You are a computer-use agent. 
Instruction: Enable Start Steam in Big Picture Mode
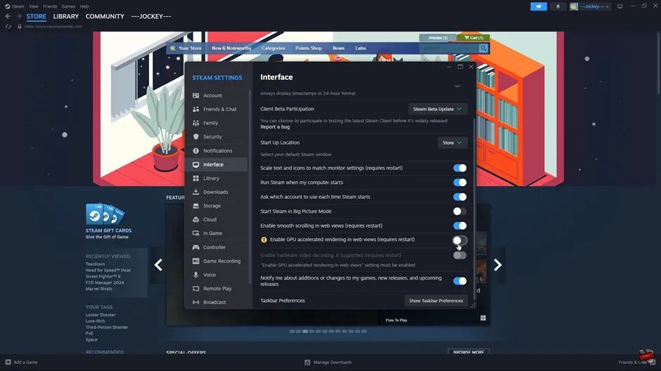pyautogui.click(x=459, y=211)
